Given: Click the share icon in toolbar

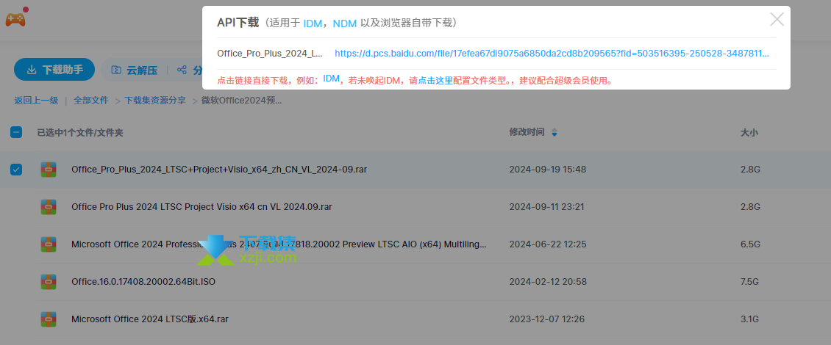Looking at the screenshot, I should (x=182, y=70).
